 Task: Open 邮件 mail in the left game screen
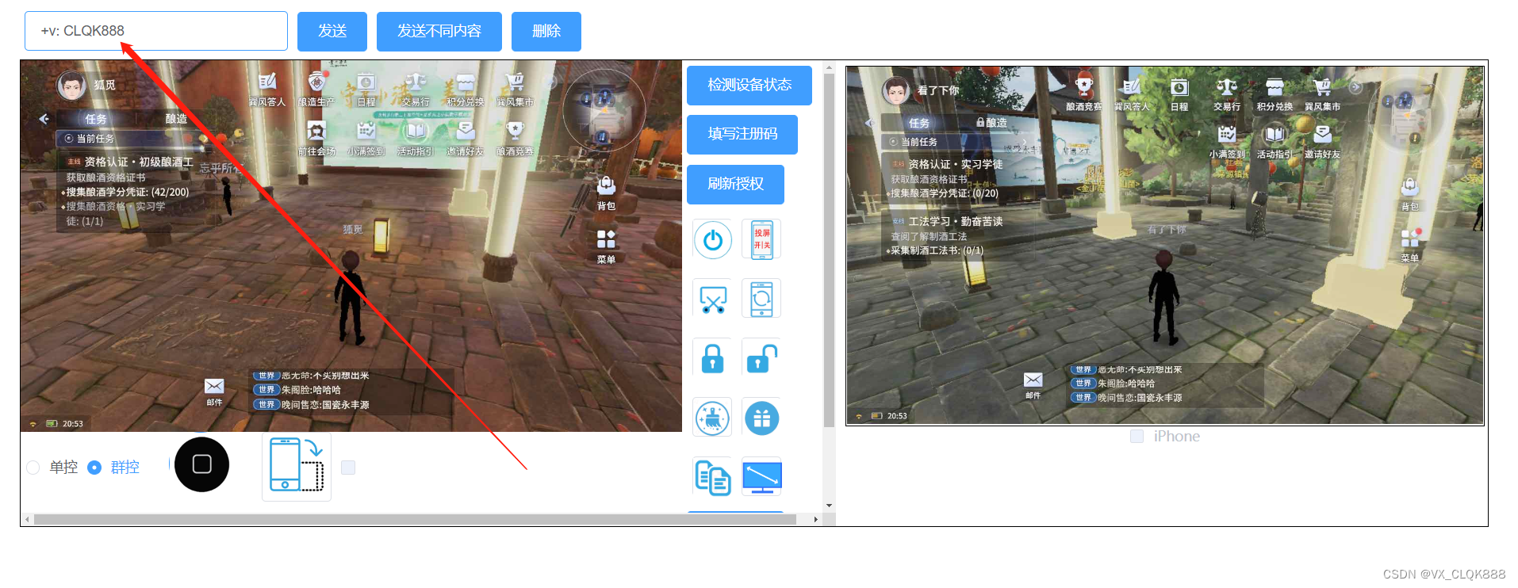(x=214, y=391)
